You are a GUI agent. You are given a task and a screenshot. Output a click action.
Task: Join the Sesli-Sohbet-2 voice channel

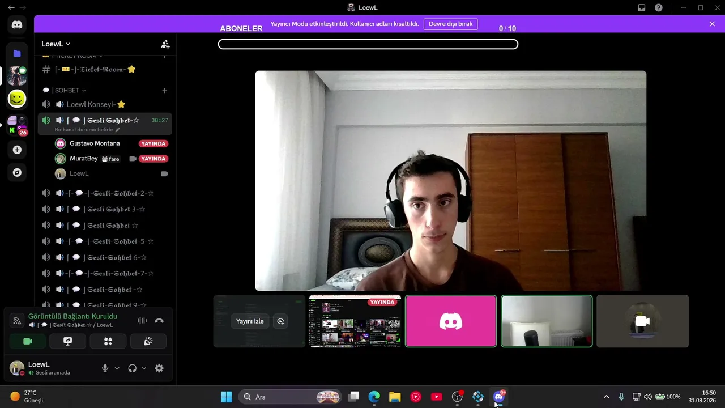[105, 193]
